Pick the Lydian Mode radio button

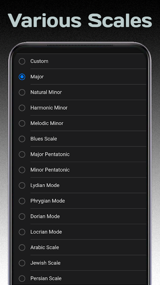click(22, 185)
